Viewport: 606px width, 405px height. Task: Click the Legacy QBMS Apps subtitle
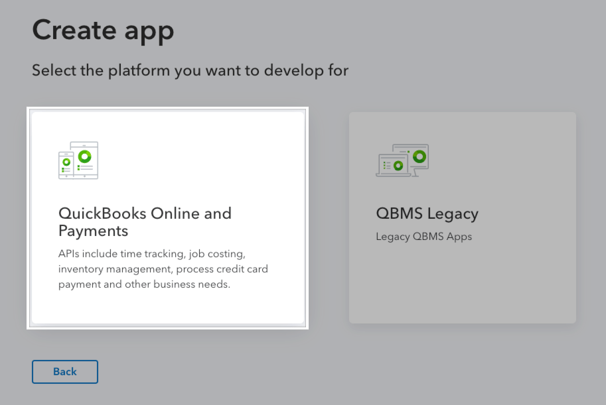pyautogui.click(x=423, y=236)
